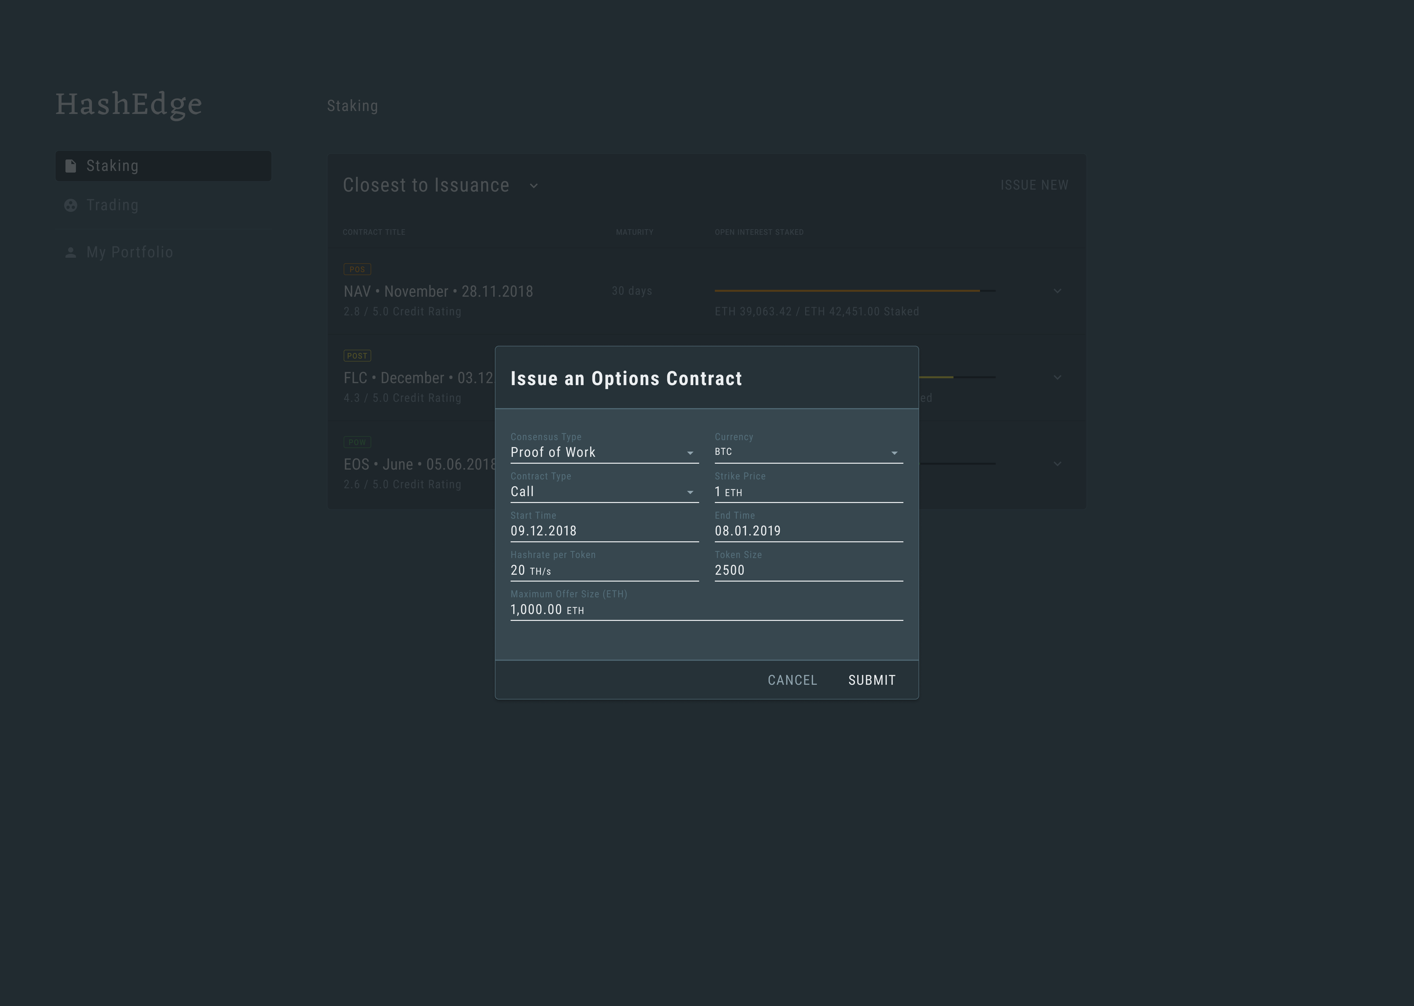The height and width of the screenshot is (1006, 1414).
Task: Open the Contract Type Call dropdown
Action: pos(604,492)
